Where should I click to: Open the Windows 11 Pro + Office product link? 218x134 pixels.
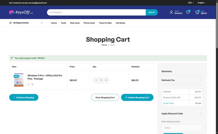click(x=45, y=77)
